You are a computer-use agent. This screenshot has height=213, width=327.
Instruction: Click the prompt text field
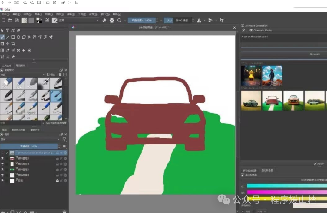(x=284, y=39)
